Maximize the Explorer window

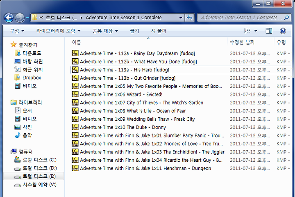click(x=268, y=3)
